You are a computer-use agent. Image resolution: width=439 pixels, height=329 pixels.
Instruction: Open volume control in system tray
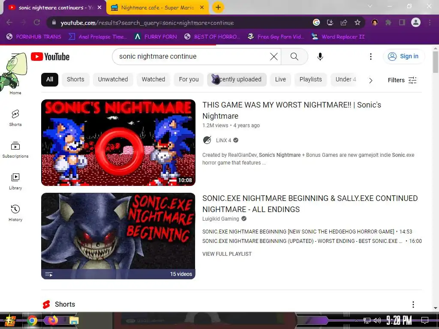coord(377,320)
